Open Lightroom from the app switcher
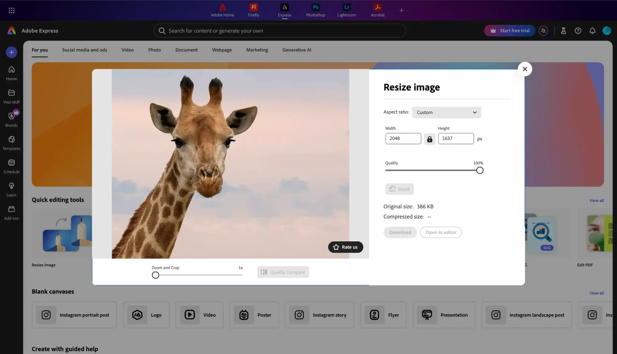Image resolution: width=617 pixels, height=354 pixels. [346, 10]
